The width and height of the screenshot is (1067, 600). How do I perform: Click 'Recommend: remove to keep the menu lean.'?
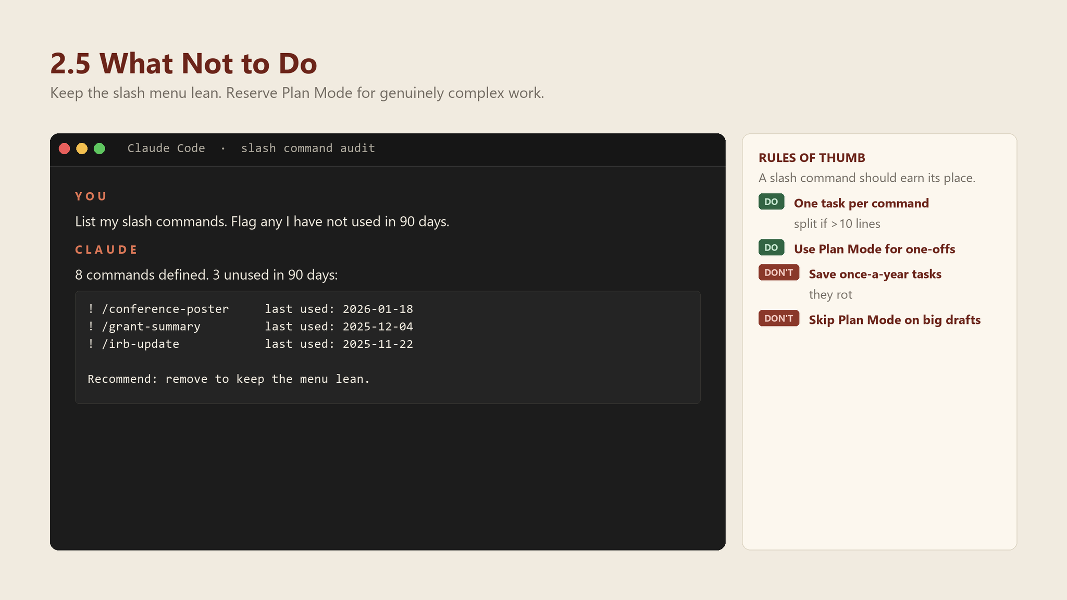pyautogui.click(x=229, y=379)
